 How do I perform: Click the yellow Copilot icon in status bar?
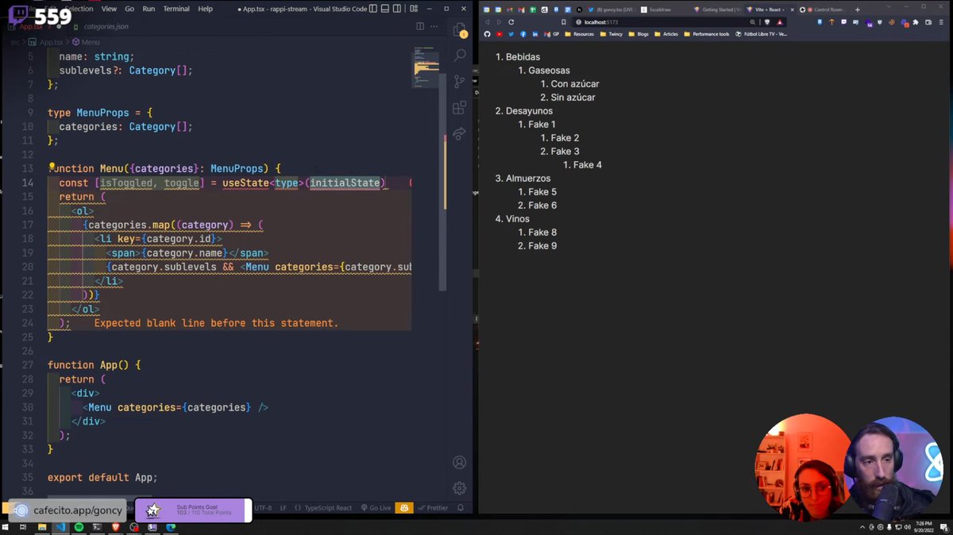coord(404,508)
